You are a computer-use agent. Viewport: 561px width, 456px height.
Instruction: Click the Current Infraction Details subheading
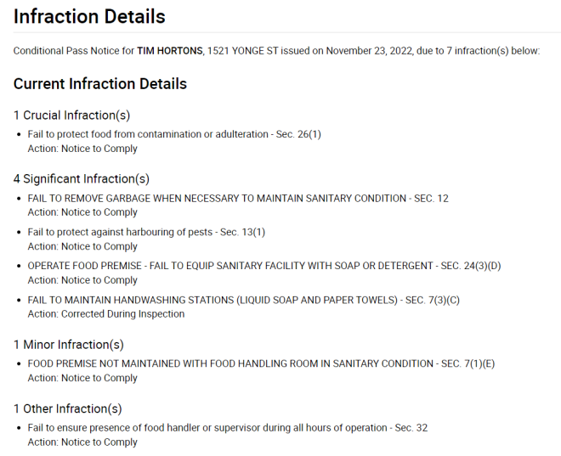[100, 84]
